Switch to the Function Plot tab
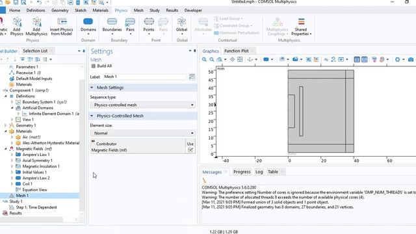This screenshot has height=234, width=416. click(237, 51)
